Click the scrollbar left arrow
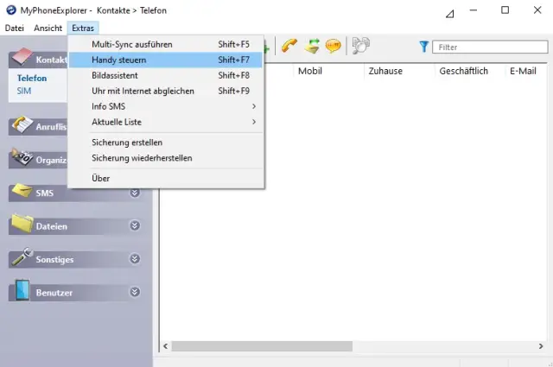This screenshot has width=553, height=367. [165, 346]
